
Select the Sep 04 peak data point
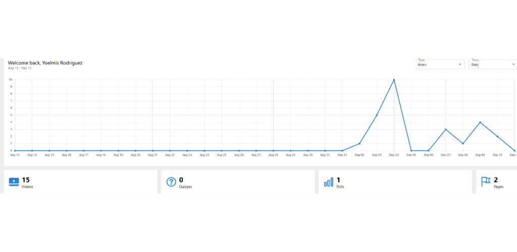click(394, 80)
